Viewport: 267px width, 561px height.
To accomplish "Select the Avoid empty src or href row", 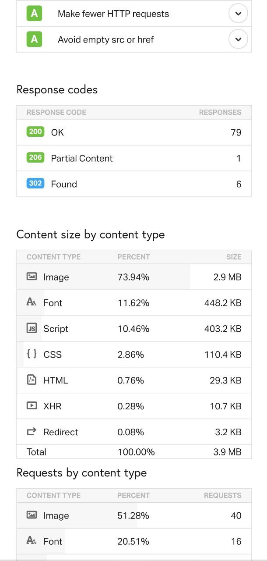I will click(x=134, y=39).
